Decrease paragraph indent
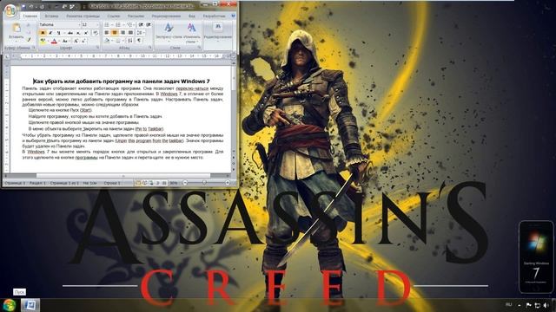This screenshot has height=312, width=556. (x=141, y=24)
